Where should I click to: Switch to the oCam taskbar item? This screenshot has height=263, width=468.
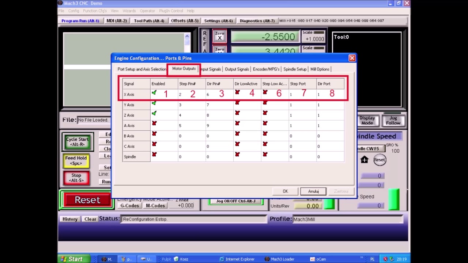tap(318, 259)
